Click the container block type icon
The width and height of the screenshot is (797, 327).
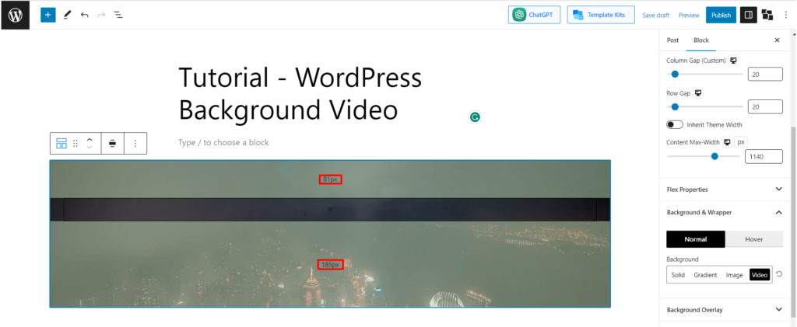pos(61,144)
